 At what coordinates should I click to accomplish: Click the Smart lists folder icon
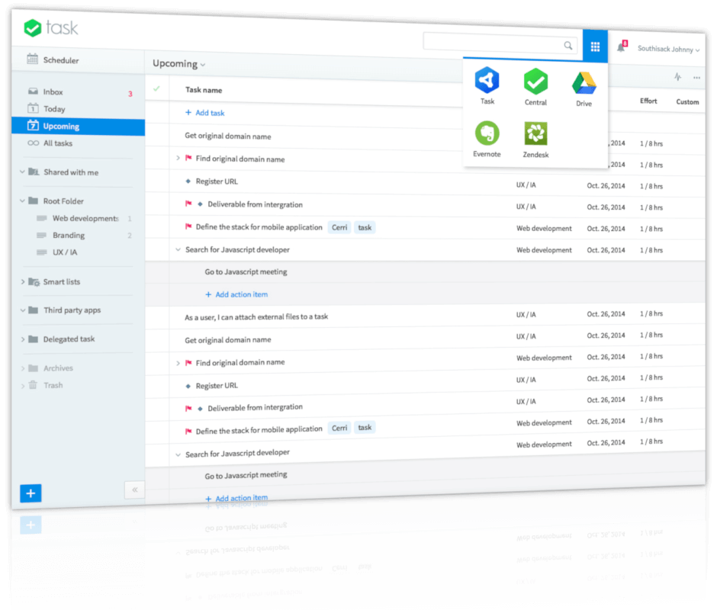tap(34, 281)
